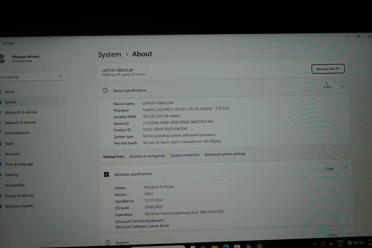Click the ENG US language indicator

point(341,243)
